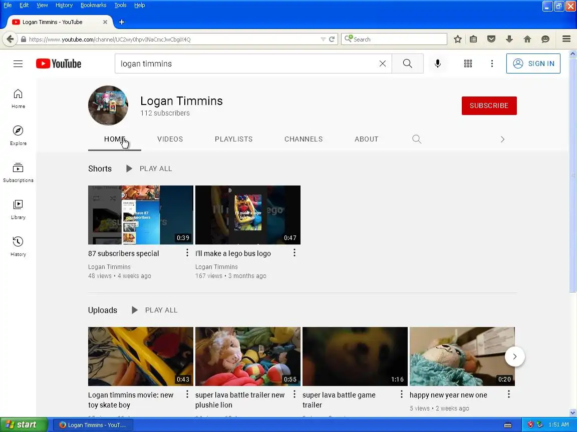Screen dimensions: 577x432
Task: Close the Logan Timmins - YouTube tab
Action: [105, 22]
